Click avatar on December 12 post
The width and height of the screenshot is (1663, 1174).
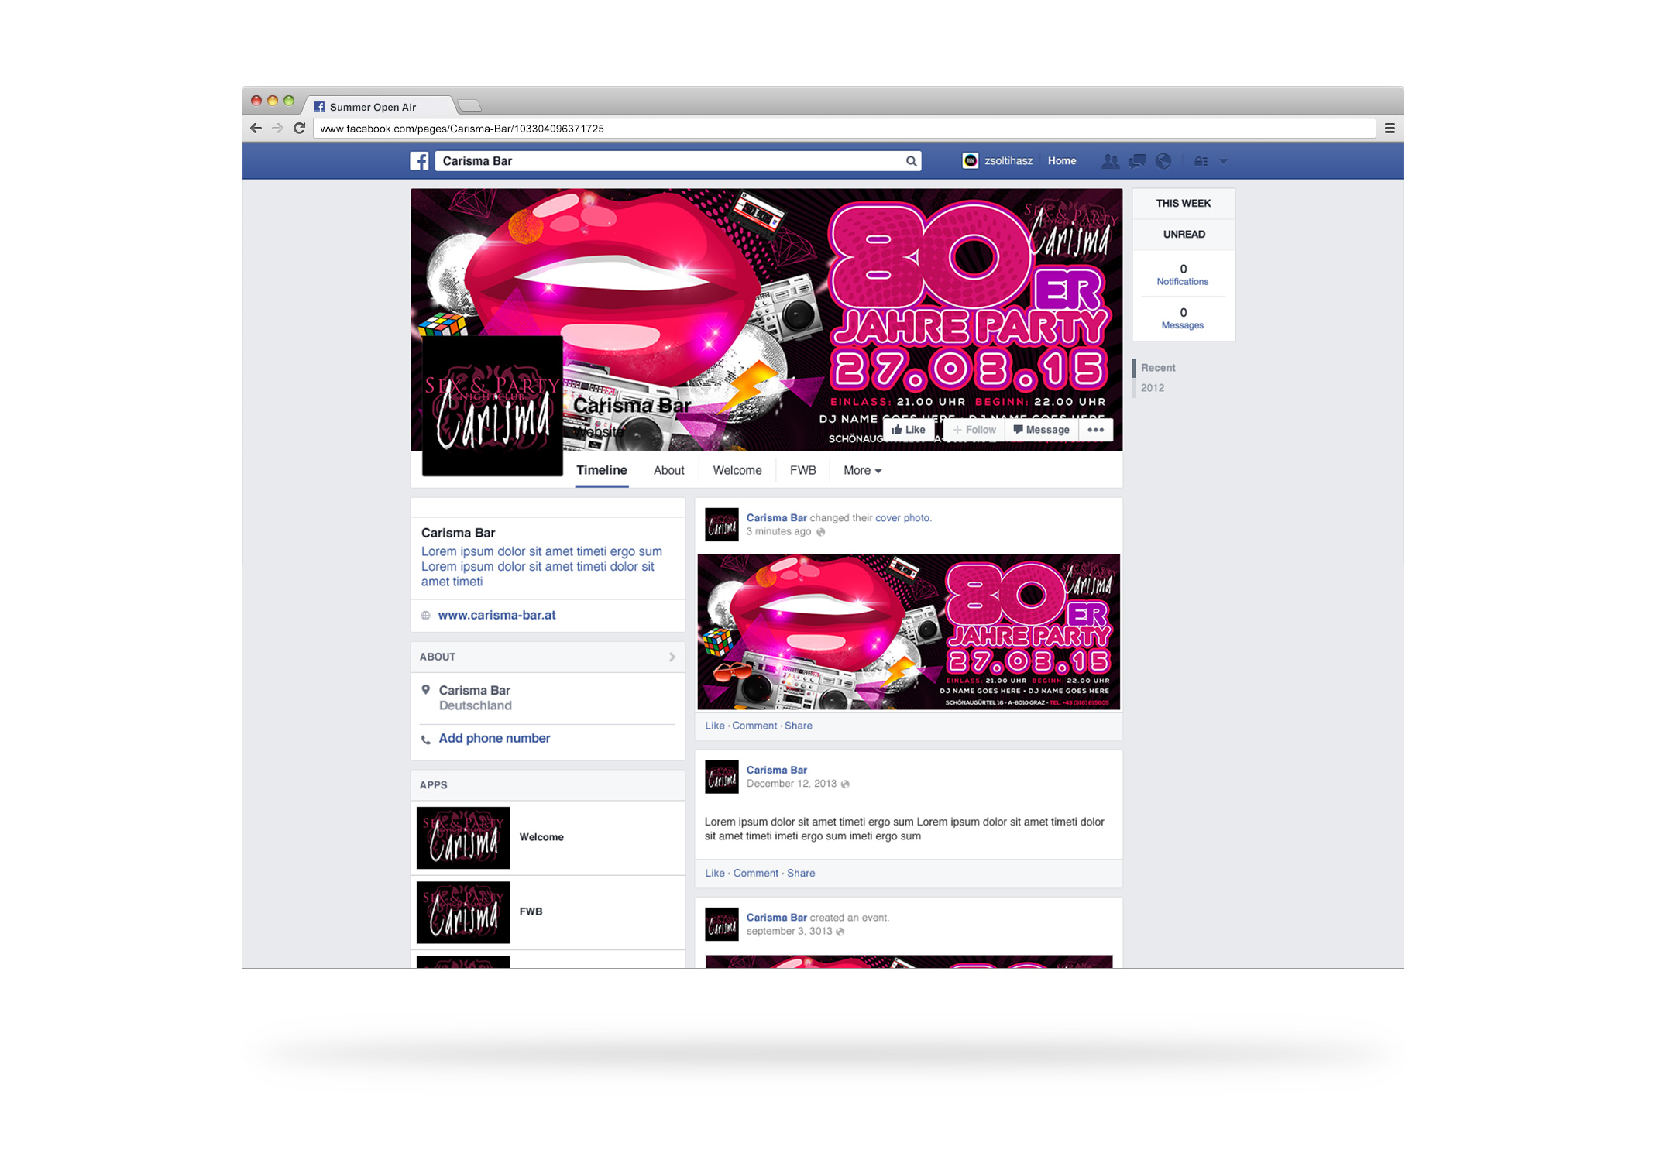pyautogui.click(x=721, y=777)
